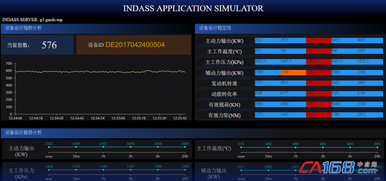The width and height of the screenshot is (386, 181).
Task: Click the red 4560 payload segment
Action: [319, 104]
